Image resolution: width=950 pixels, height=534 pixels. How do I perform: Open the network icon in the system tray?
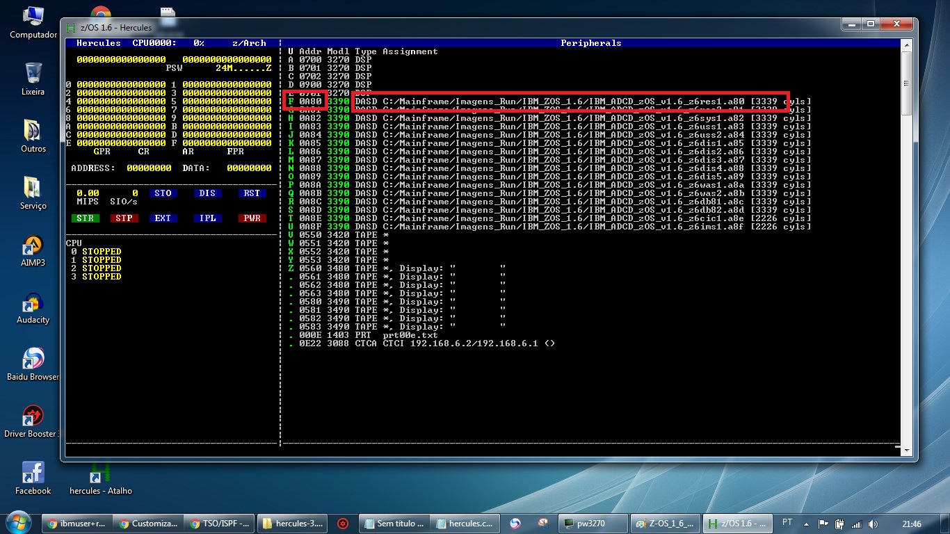(856, 524)
